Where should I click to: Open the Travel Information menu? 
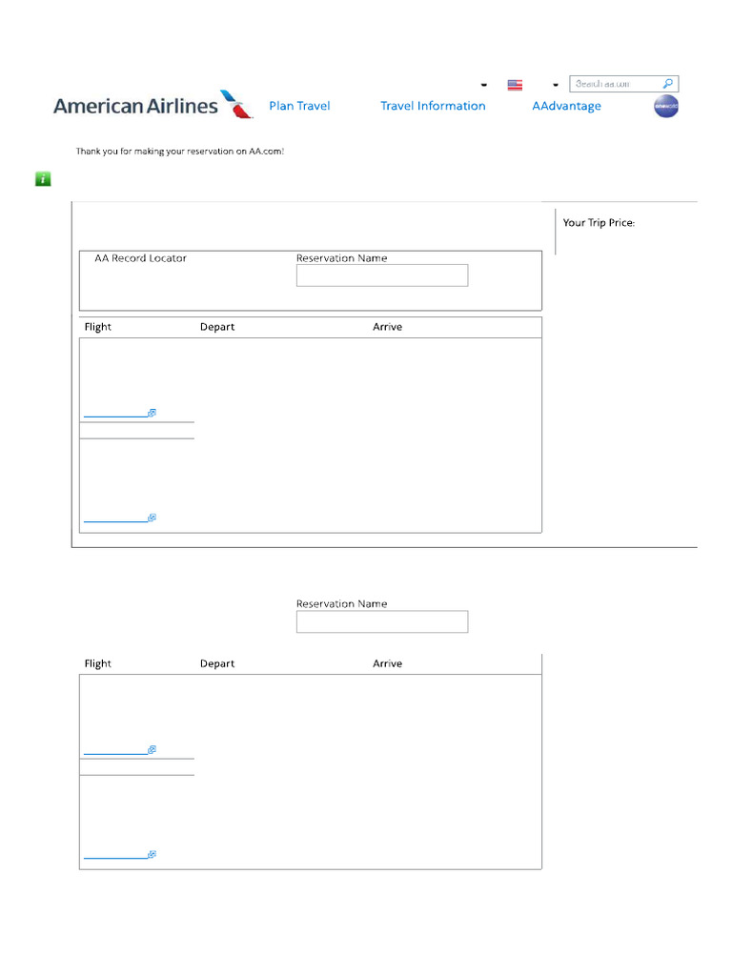coord(434,106)
